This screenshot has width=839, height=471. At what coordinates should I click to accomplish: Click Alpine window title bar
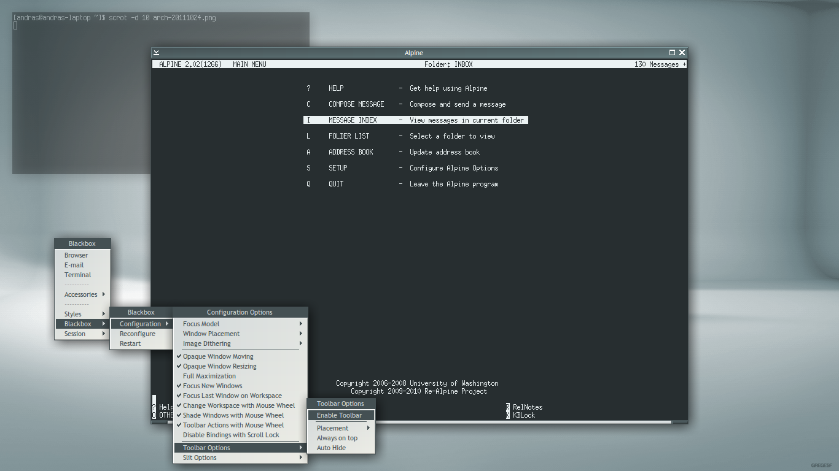[x=414, y=53]
